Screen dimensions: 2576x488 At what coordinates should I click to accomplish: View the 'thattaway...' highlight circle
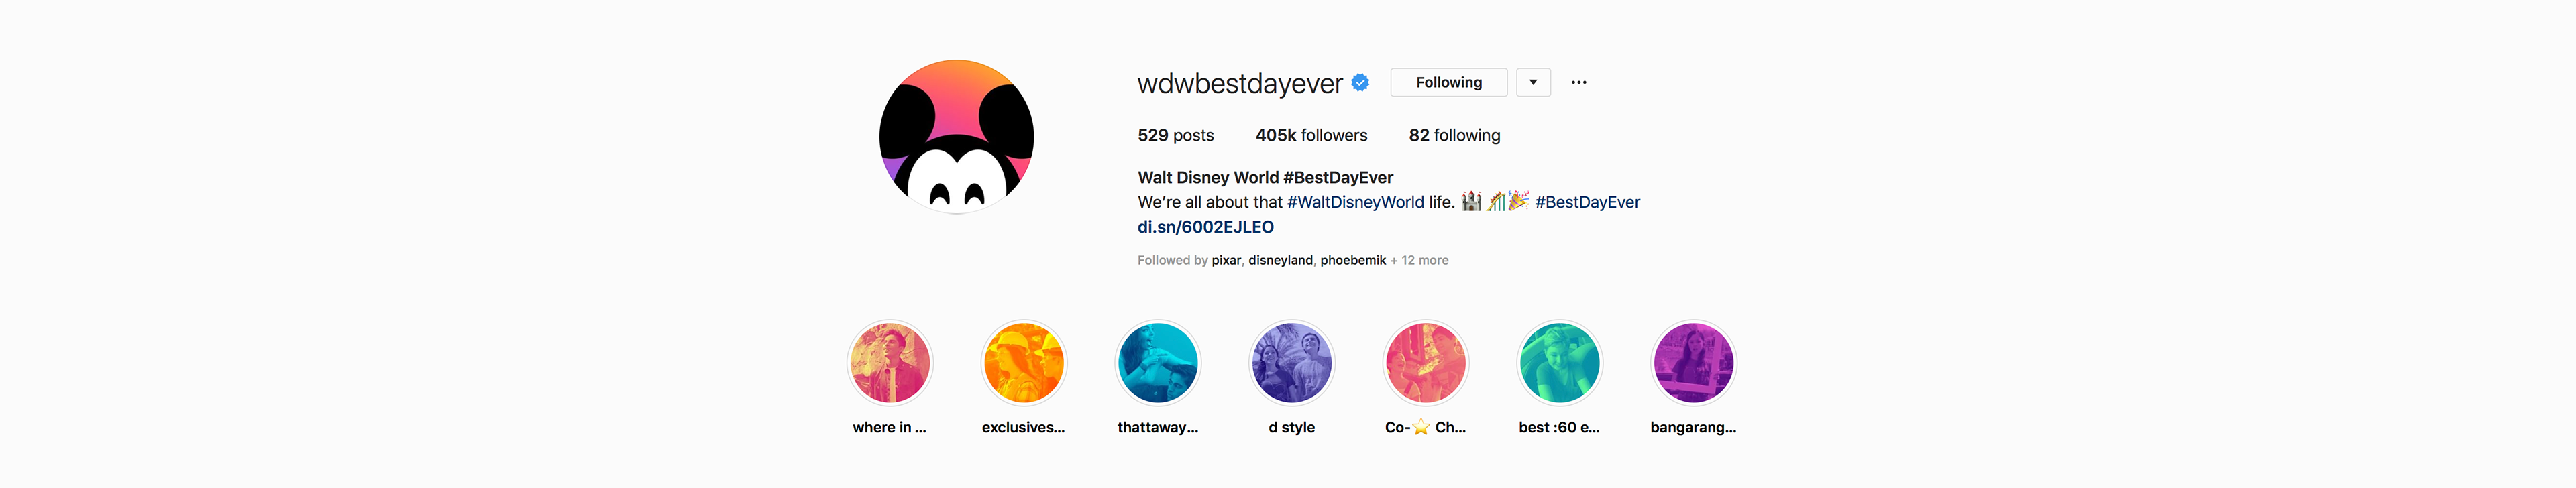[1157, 363]
